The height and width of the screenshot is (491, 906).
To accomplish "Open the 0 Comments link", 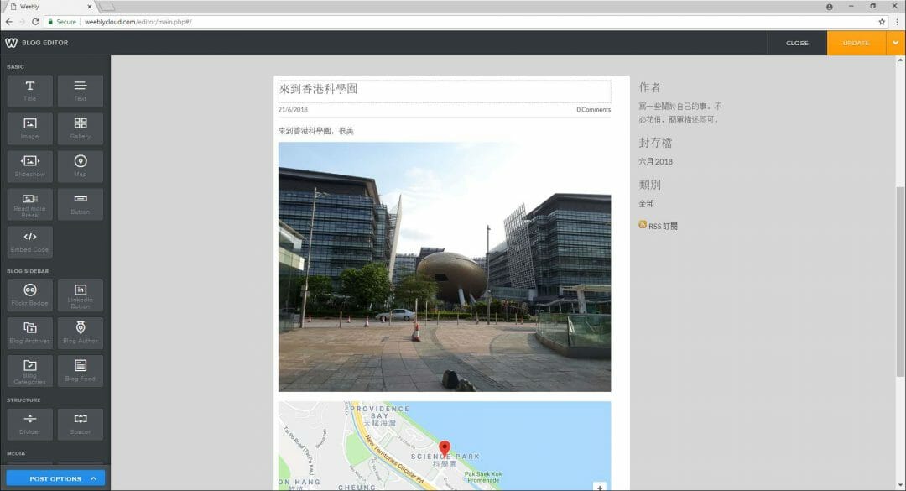I will (593, 109).
